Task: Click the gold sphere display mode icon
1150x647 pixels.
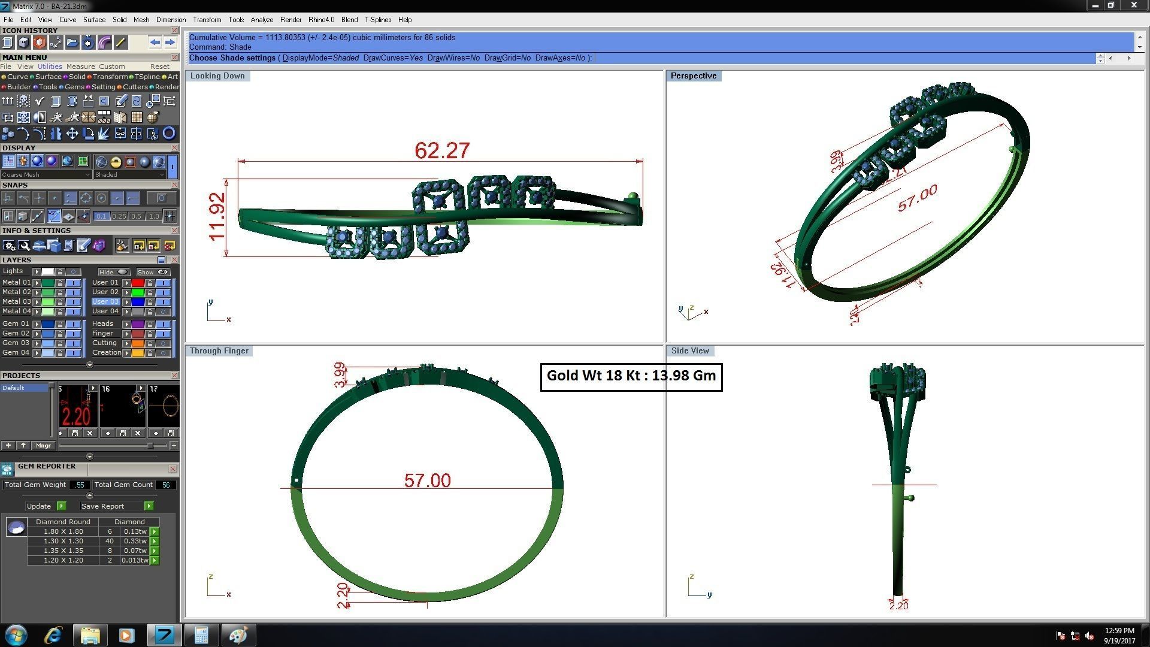Action: [116, 162]
